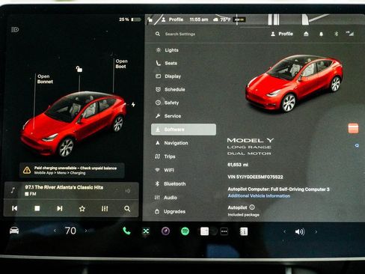This screenshot has height=274, width=365.
Task: Open the Service settings menu
Action: point(168,116)
